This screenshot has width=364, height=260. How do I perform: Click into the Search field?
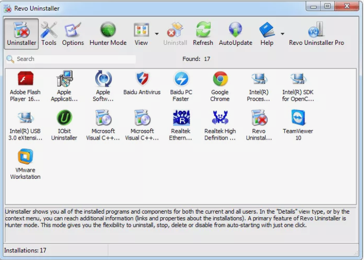point(71,59)
